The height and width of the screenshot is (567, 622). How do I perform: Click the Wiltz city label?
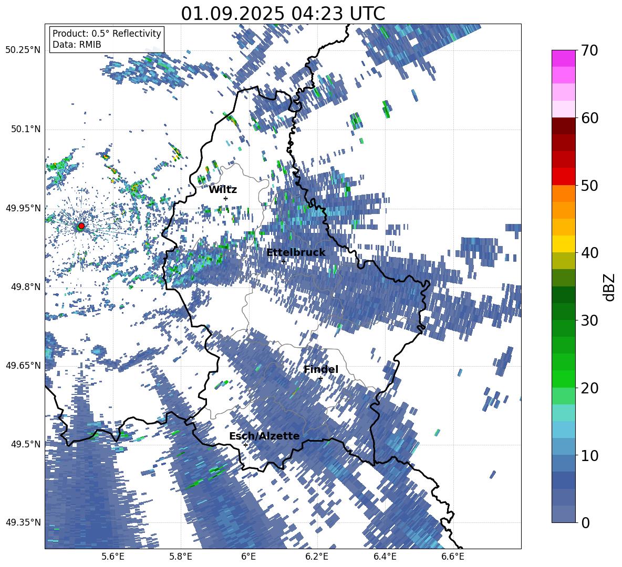click(x=223, y=190)
